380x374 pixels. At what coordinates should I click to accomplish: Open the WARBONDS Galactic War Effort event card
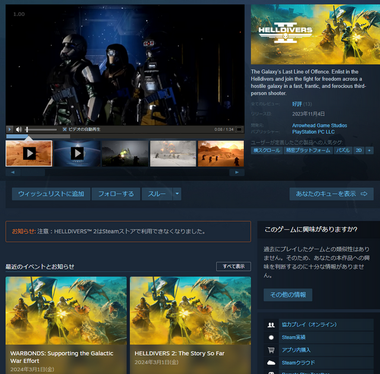[66, 325]
